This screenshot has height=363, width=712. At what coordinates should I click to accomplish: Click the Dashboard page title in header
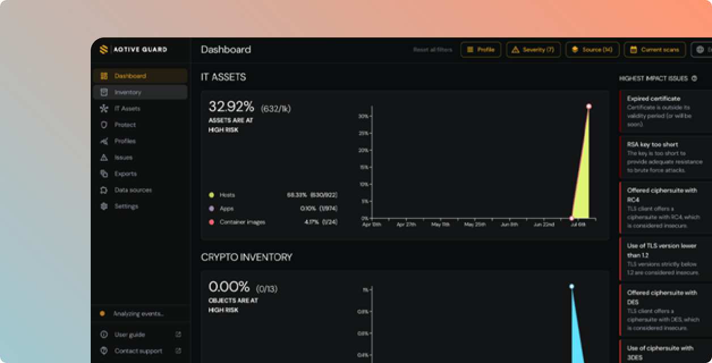[226, 50]
